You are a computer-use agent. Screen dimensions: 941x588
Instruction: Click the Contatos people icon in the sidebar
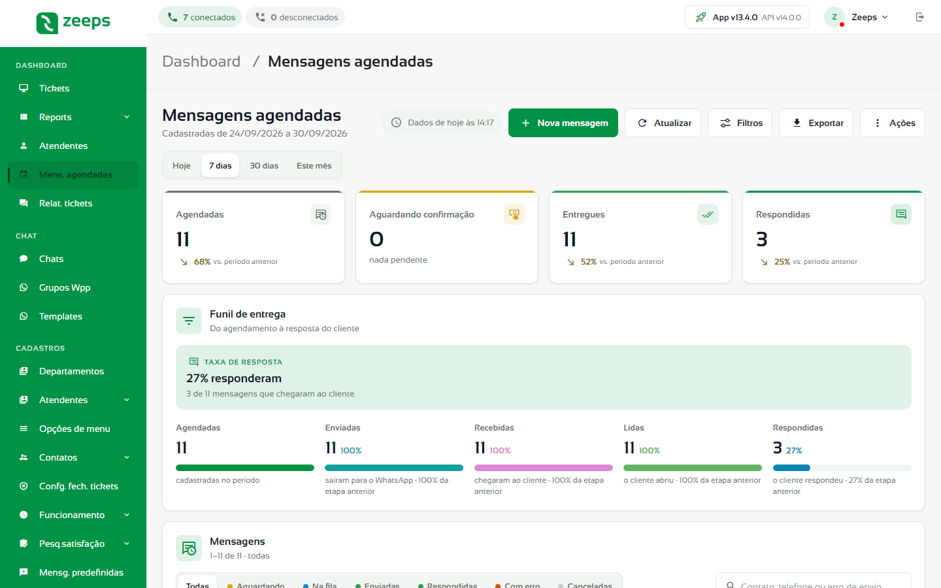24,457
